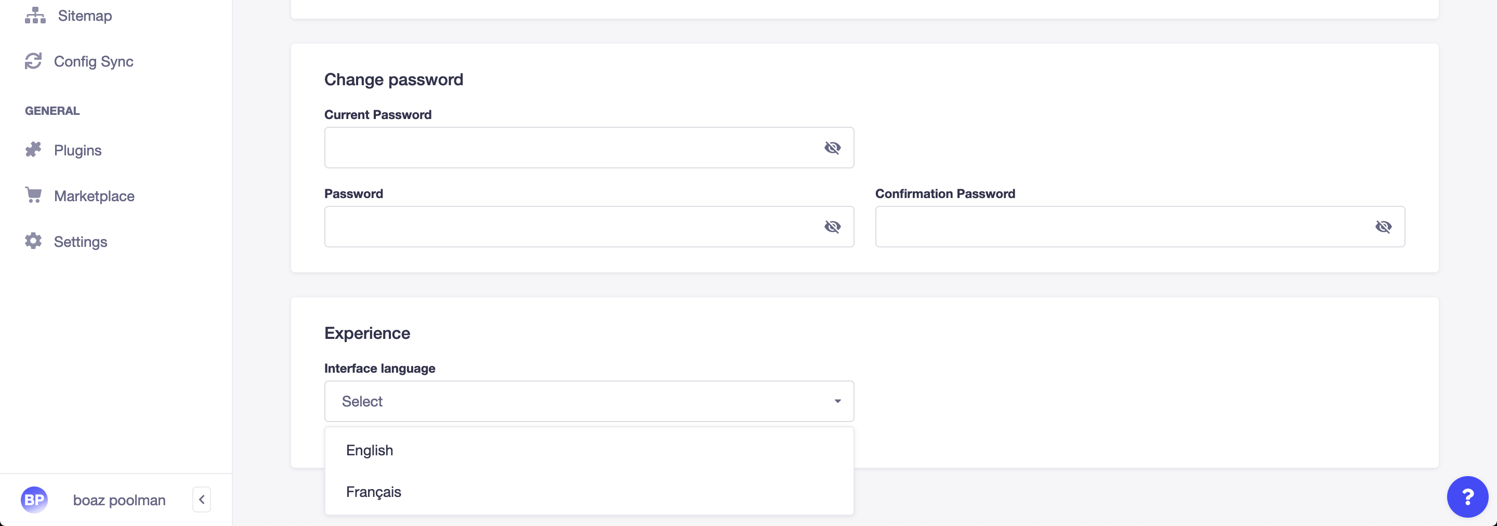
Task: Collapse the sidebar with the chevron button
Action: [x=202, y=500]
